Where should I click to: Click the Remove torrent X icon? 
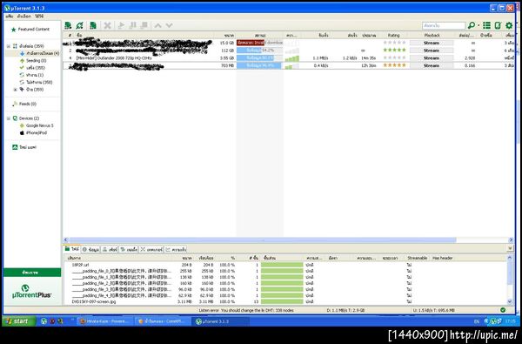[107, 25]
